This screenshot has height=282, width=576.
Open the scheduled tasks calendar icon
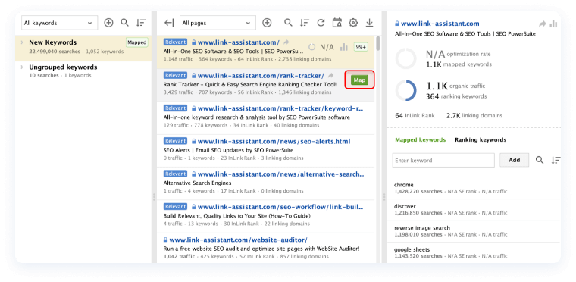tap(337, 23)
